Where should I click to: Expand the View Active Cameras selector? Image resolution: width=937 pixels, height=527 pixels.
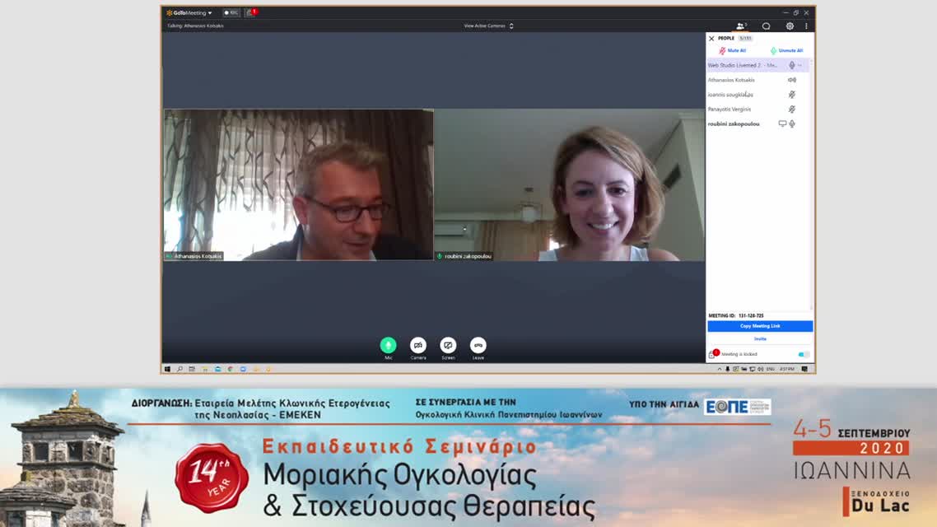click(x=488, y=26)
